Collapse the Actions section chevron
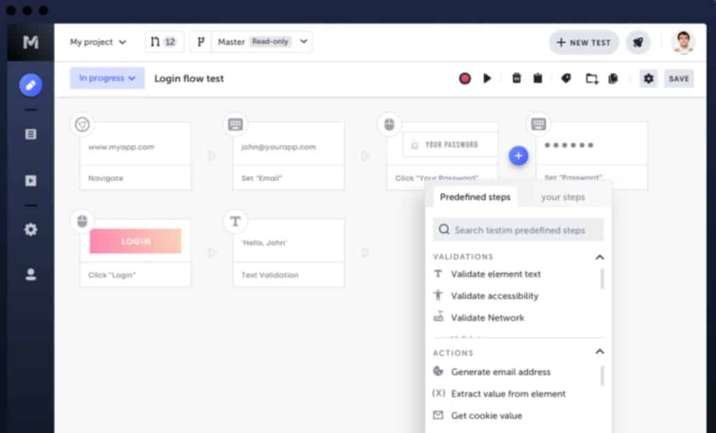Screen dimensions: 716x433 tap(600, 352)
